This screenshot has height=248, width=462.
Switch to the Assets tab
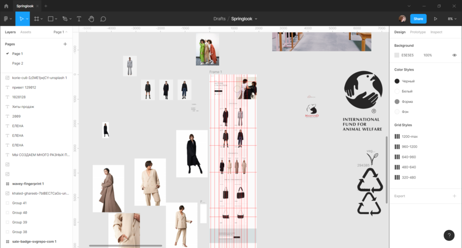[26, 32]
